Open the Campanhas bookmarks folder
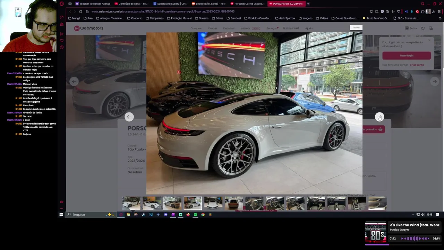 [154, 18]
